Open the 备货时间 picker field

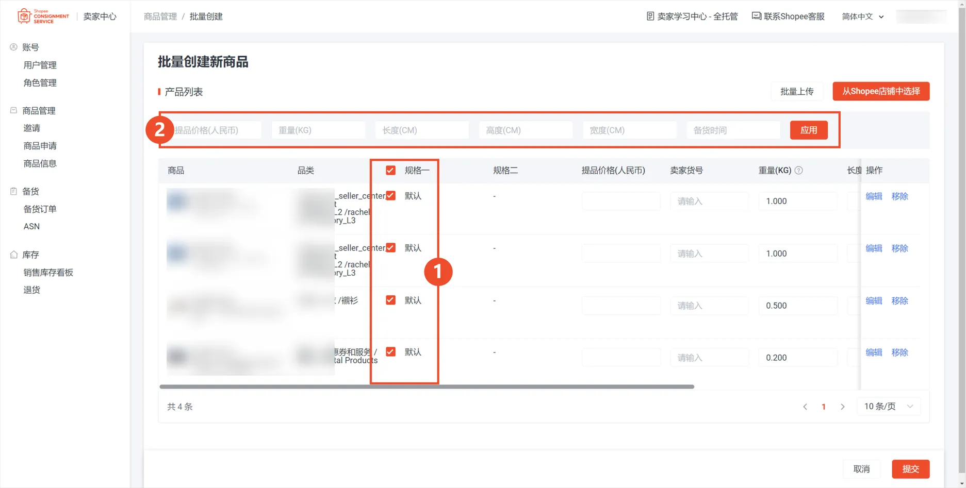733,130
